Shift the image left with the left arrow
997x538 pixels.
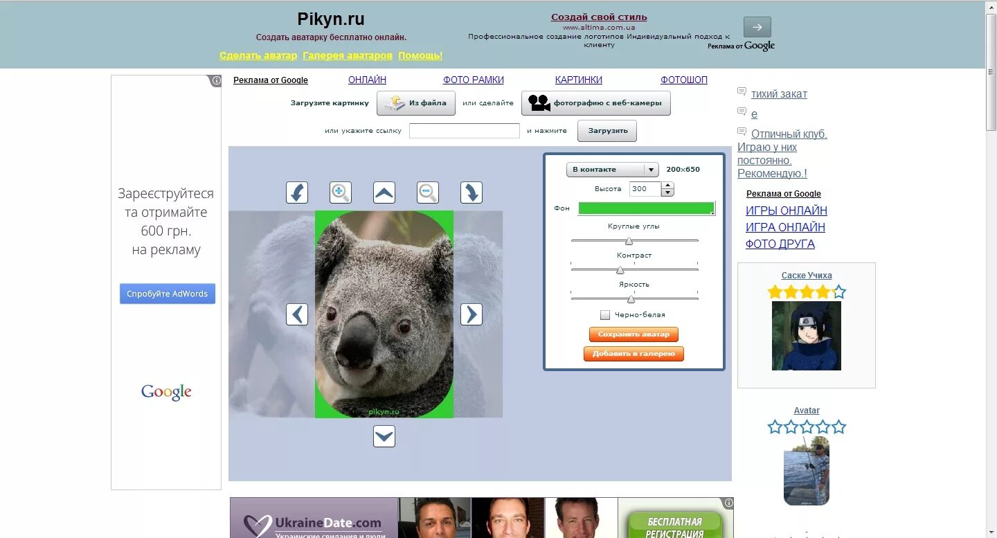pyautogui.click(x=297, y=314)
